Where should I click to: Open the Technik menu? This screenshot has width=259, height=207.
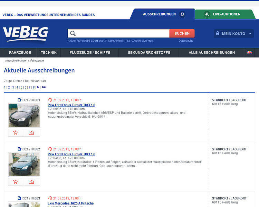[49, 53]
